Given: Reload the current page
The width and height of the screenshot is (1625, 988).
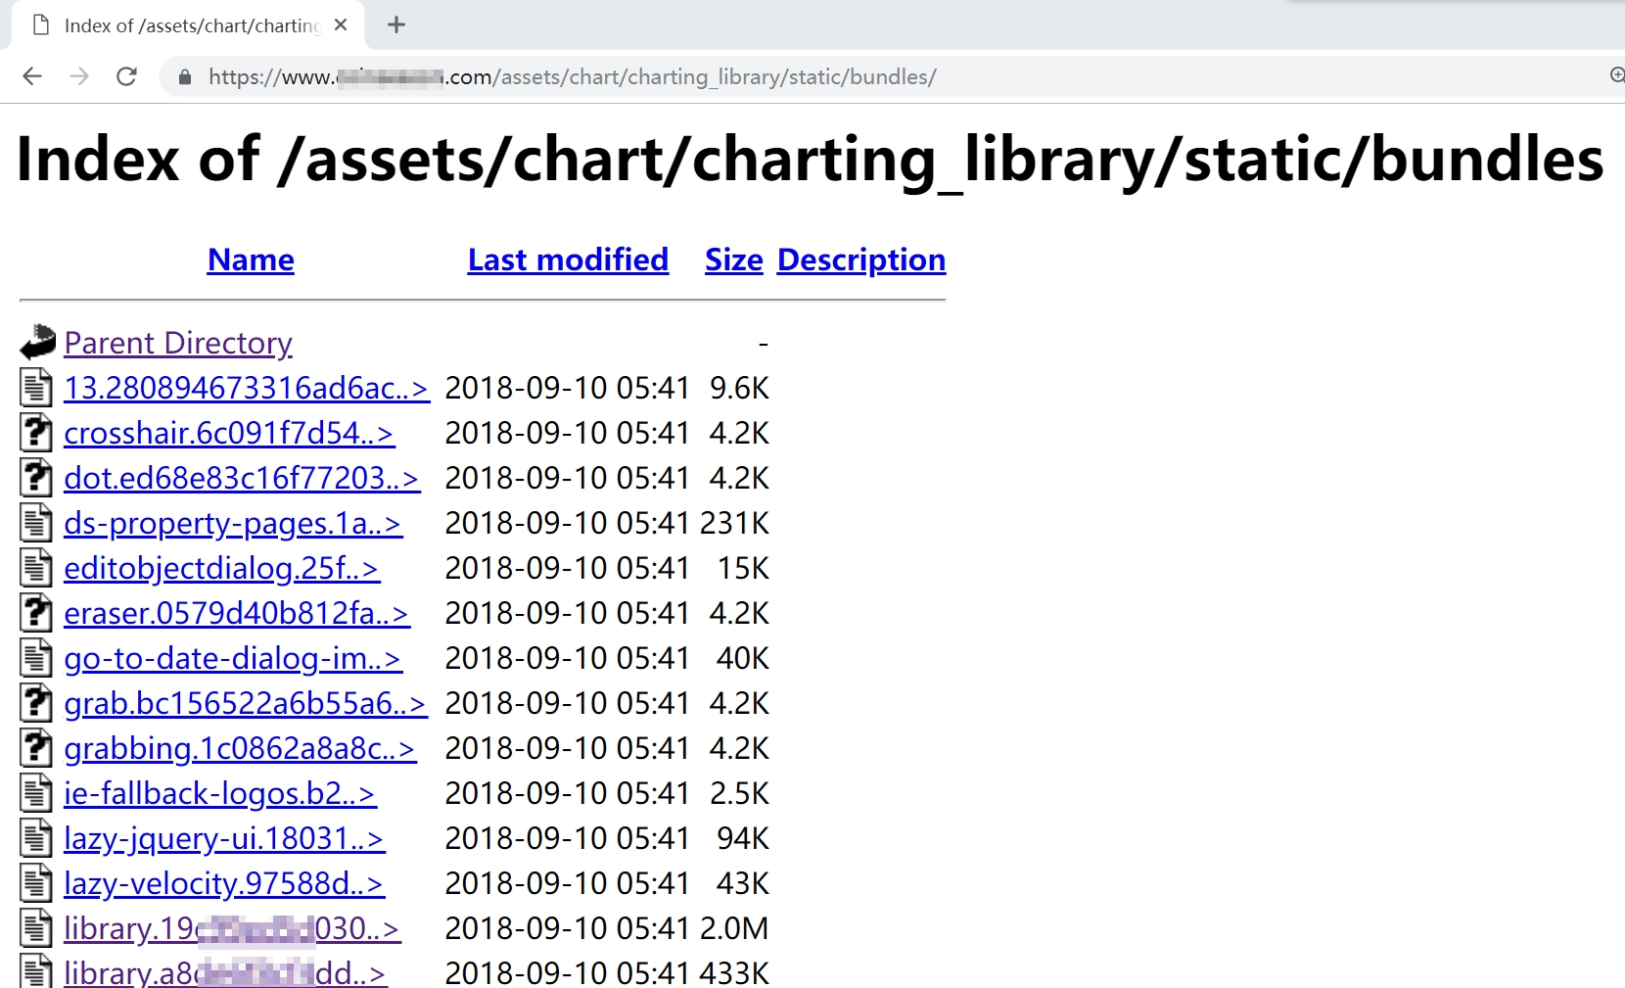Looking at the screenshot, I should [126, 76].
